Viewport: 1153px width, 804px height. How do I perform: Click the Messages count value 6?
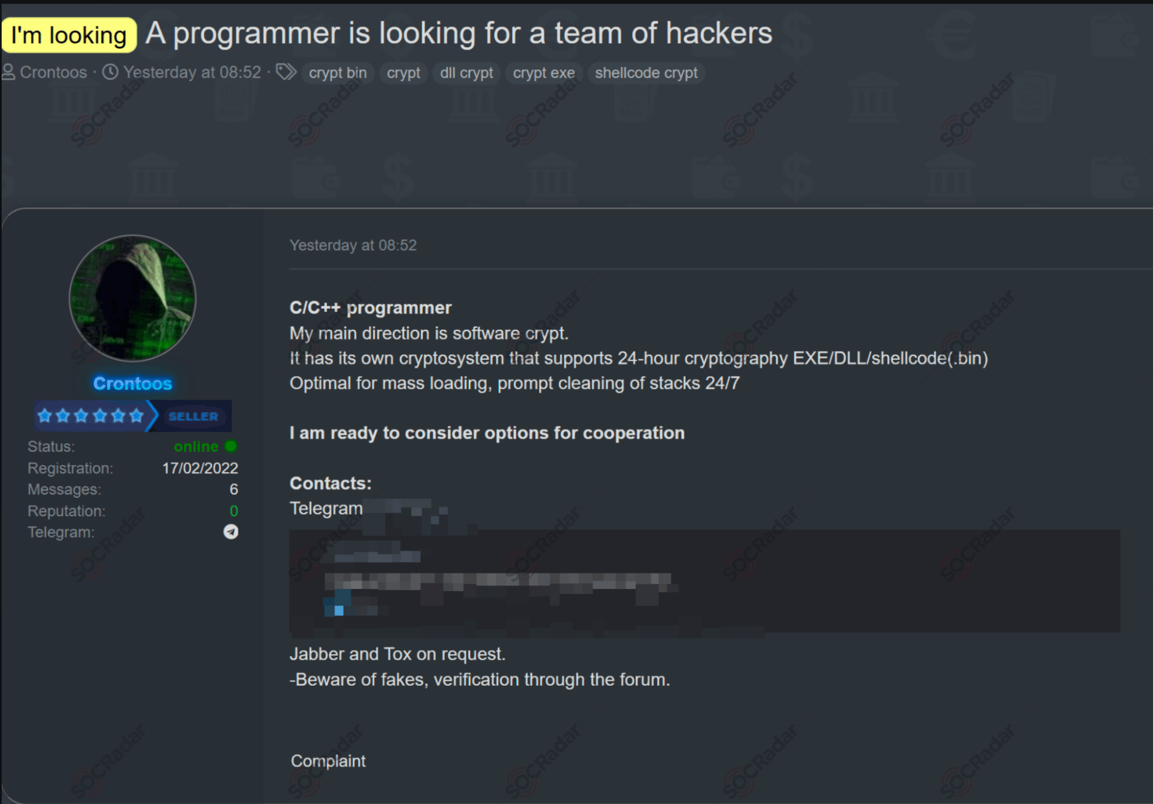point(234,490)
